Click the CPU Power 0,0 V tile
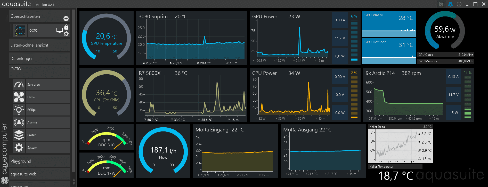This screenshot has height=187, width=488. click(340, 95)
